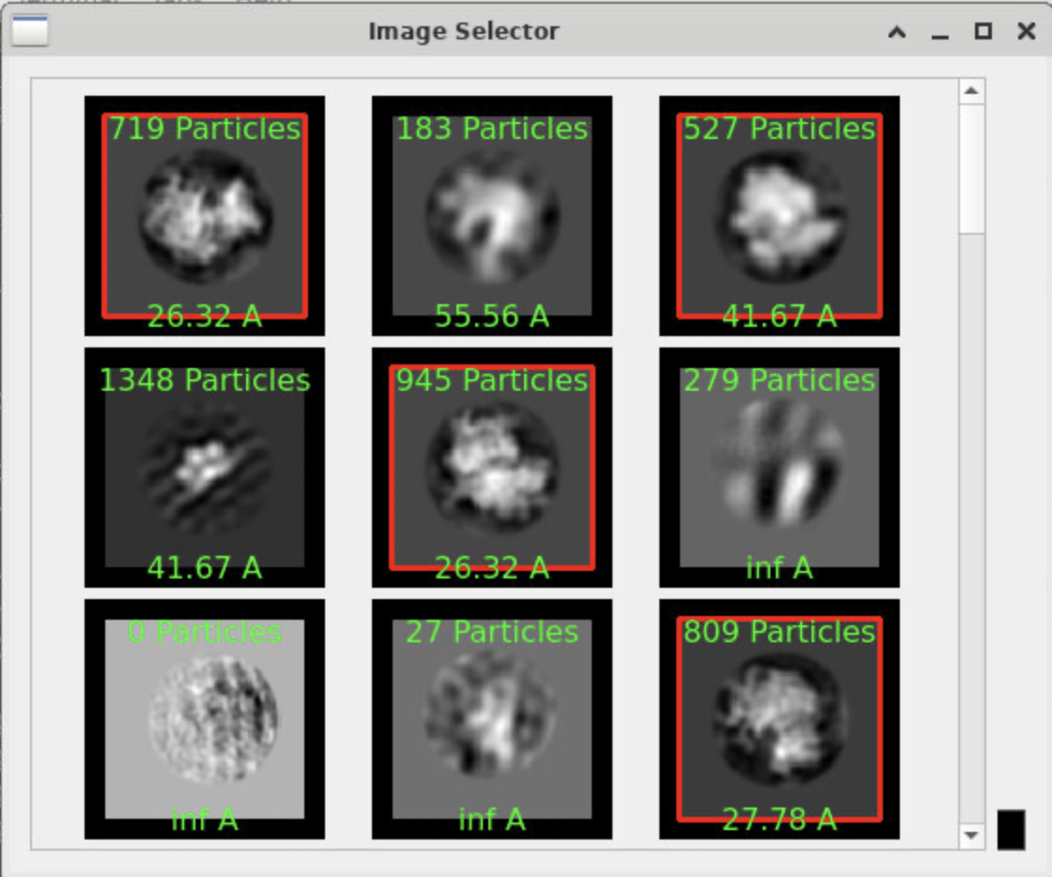This screenshot has height=877, width=1052.
Task: Close the Image Selector window
Action: tap(1027, 32)
